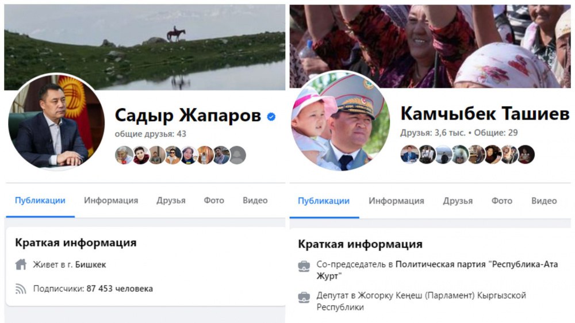Click the briefcase icon beside Со-председатель
This screenshot has height=323, width=575.
[304, 266]
